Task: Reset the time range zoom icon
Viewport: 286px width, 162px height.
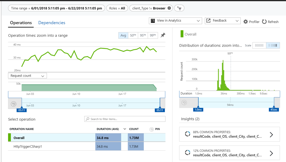Action: pyautogui.click(x=13, y=104)
